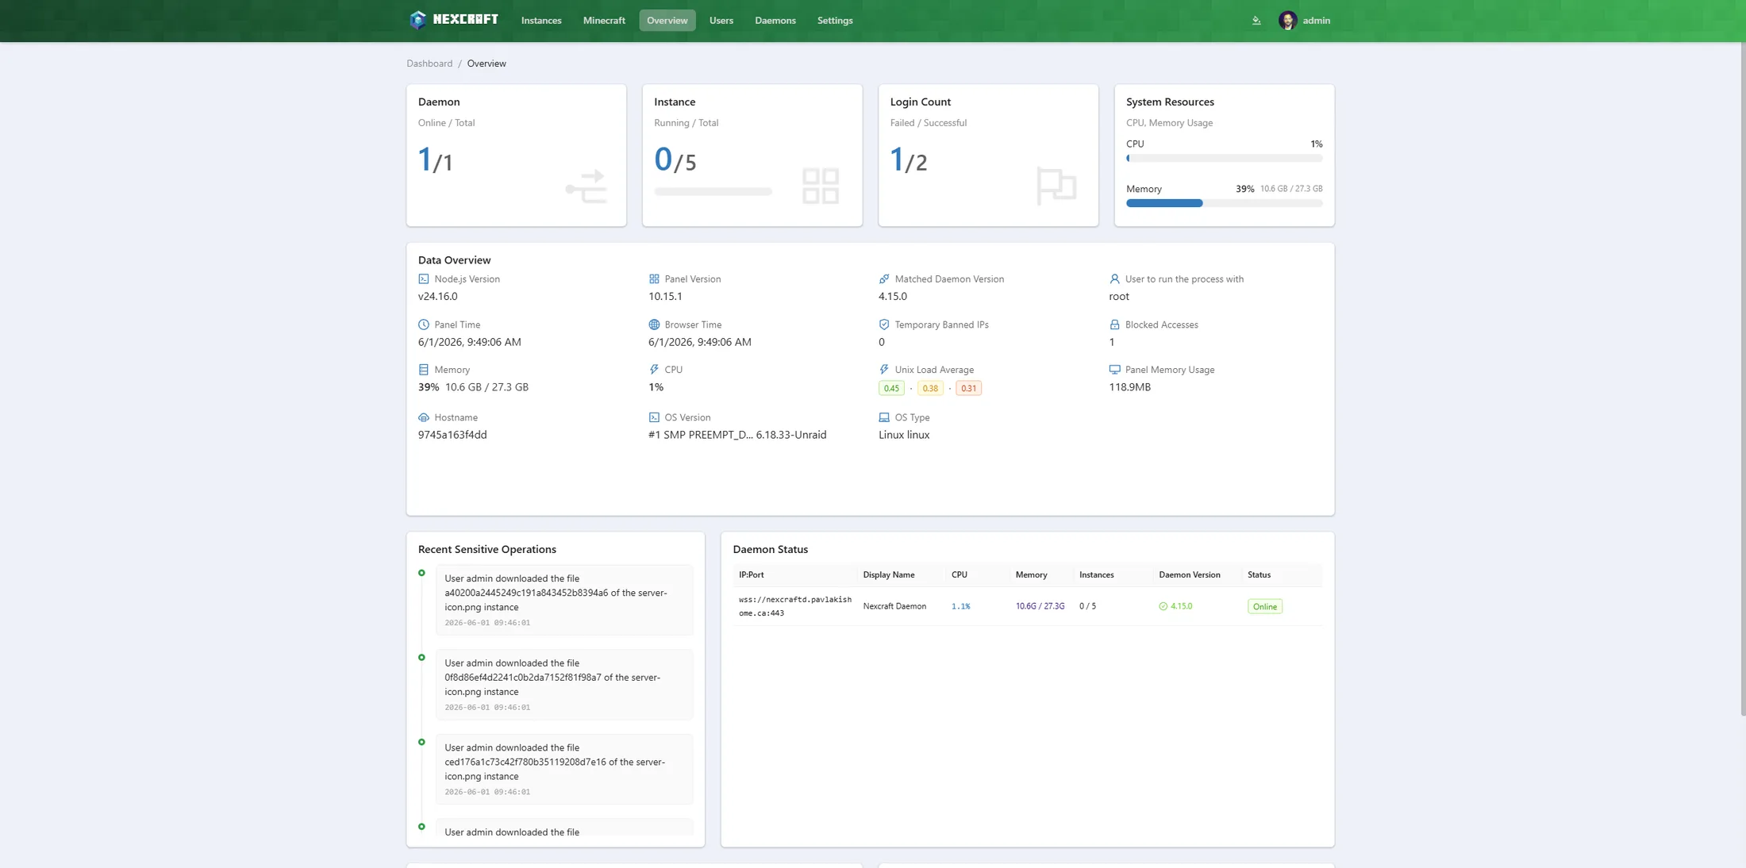
Task: Click the Nexcraft logo icon
Action: click(417, 20)
